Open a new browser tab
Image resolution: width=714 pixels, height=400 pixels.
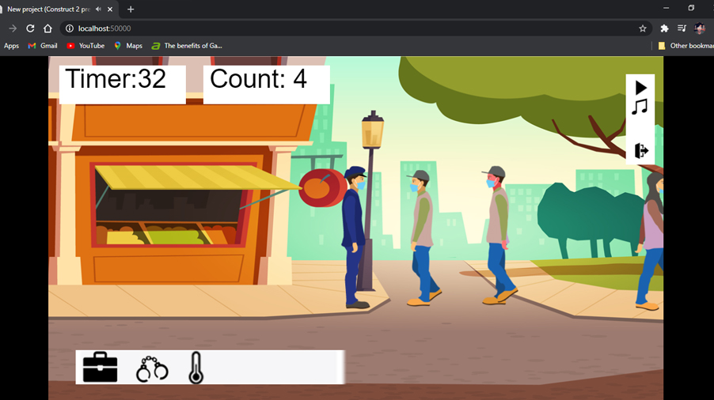point(131,9)
